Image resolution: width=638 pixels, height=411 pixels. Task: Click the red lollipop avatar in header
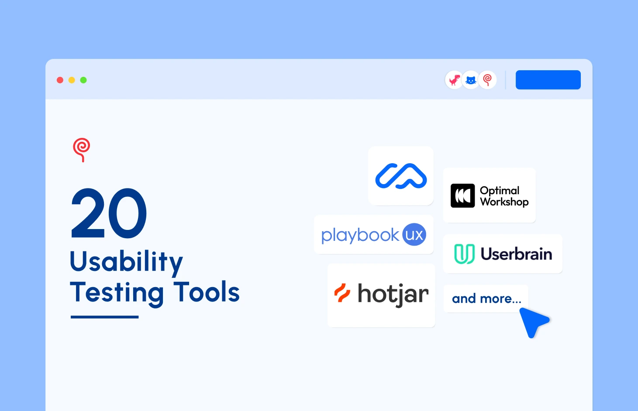pos(487,80)
